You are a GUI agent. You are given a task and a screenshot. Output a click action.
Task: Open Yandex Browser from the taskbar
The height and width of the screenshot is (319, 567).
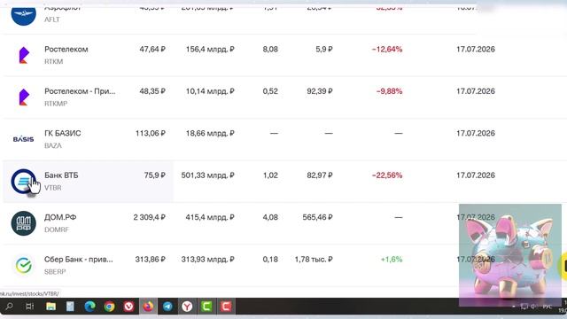[187, 307]
